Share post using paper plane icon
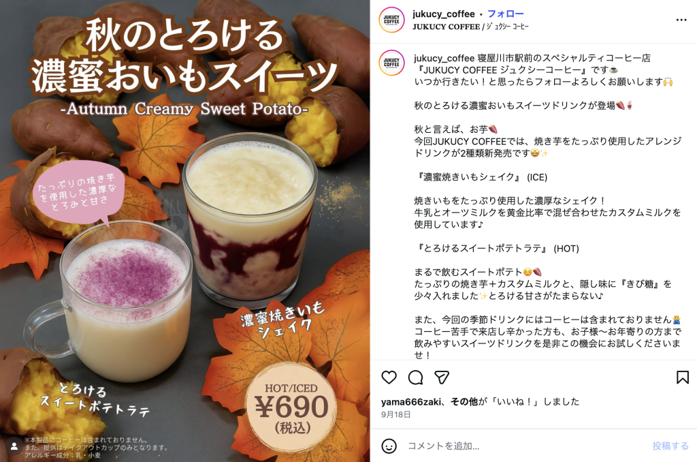Screen dimensions: 697x462 442,378
